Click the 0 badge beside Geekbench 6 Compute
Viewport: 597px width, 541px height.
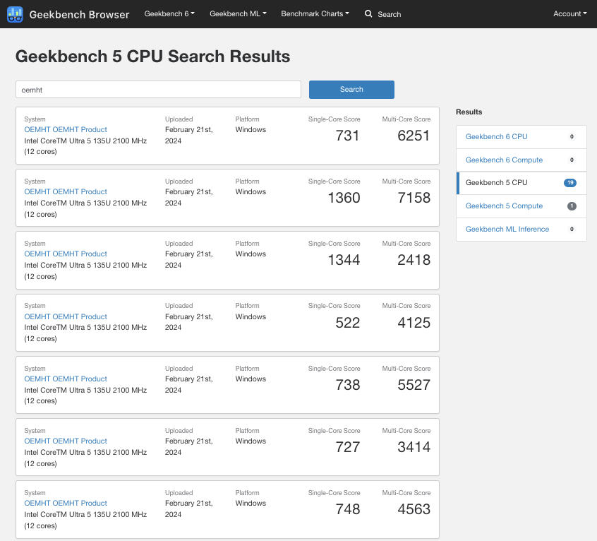[x=572, y=160]
